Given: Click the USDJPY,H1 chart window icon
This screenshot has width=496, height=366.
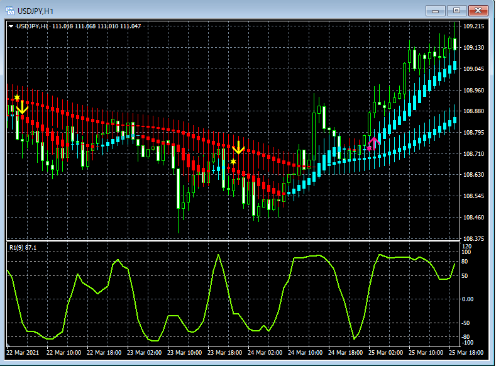Looking at the screenshot, I should pos(10,11).
